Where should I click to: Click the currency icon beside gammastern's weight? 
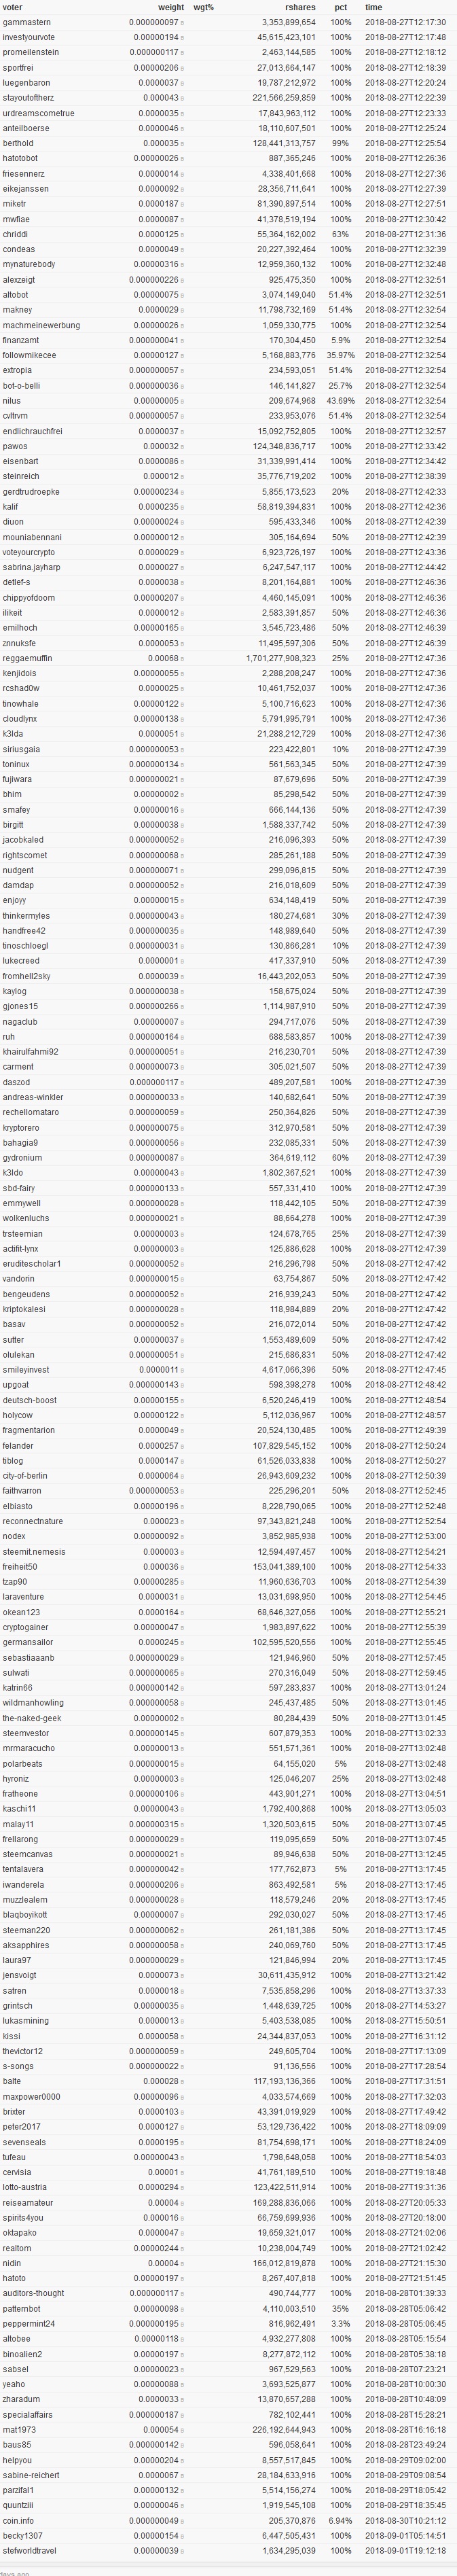click(184, 22)
